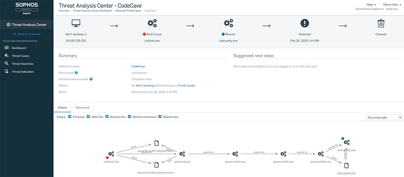404x177 pixels.
Task: Open the Show direct path dropdown
Action: (x=384, y=117)
